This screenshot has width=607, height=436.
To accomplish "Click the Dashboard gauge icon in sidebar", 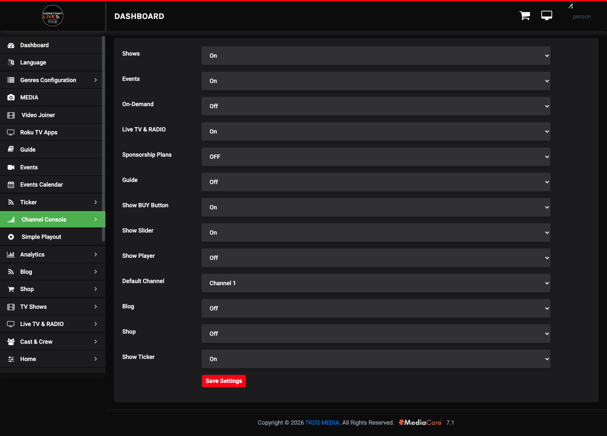I will (11, 45).
